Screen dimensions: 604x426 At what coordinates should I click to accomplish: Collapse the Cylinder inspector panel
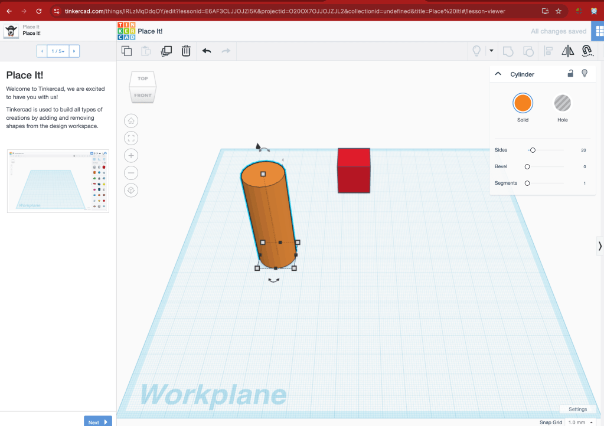tap(498, 74)
